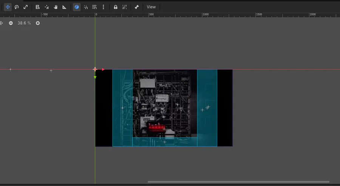The height and width of the screenshot is (186, 340).
Task: Select the Pan mode hand tool
Action: [x=56, y=7]
